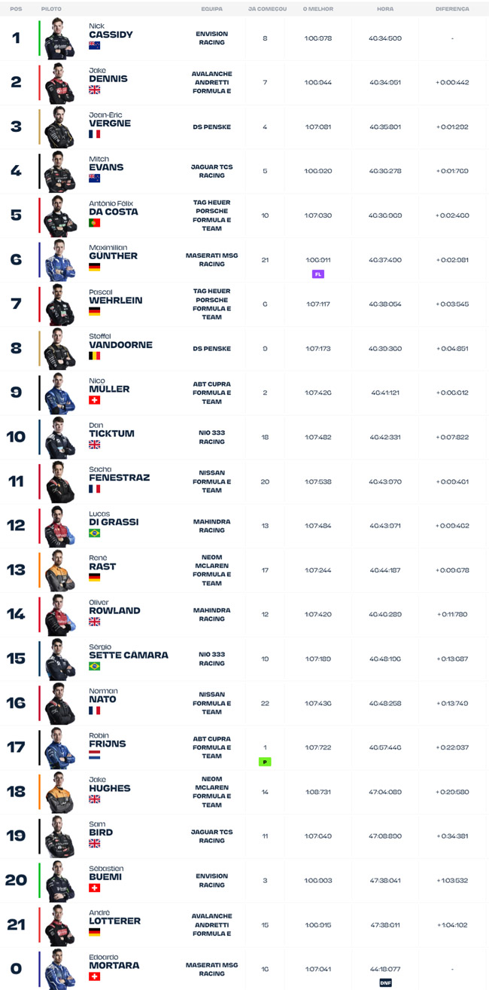Sort by the O MELHOR column header
The height and width of the screenshot is (990, 489).
(x=317, y=9)
